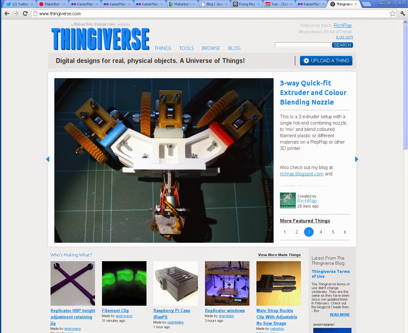The height and width of the screenshot is (333, 408).
Task: Click Filament Clip title link
Action: pyautogui.click(x=115, y=310)
